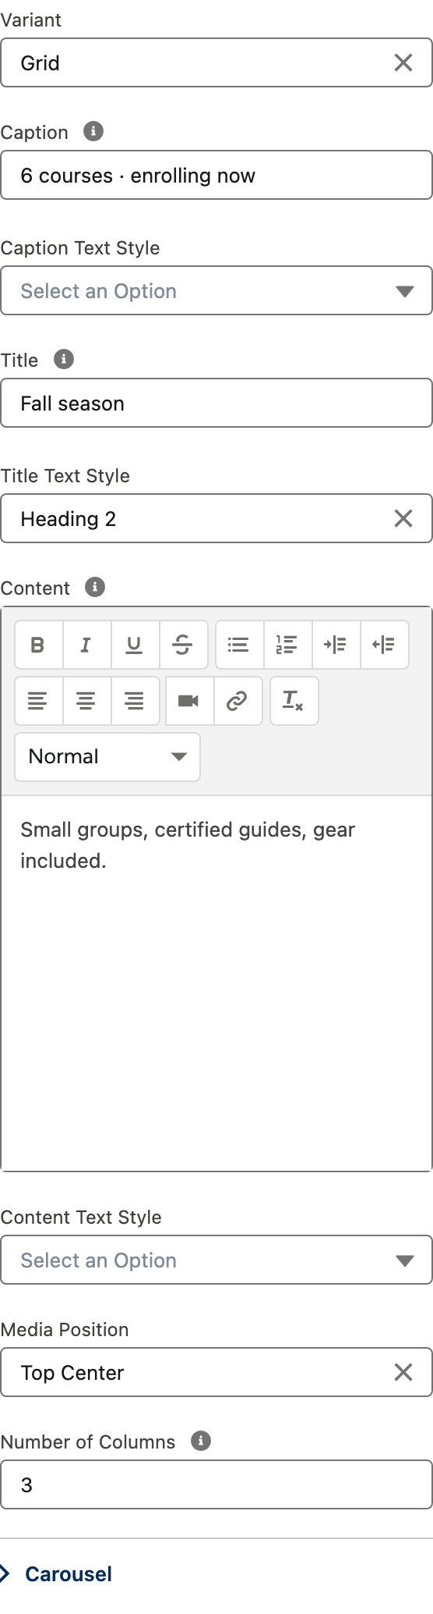433x1614 pixels.
Task: Show info tooltip for Content
Action: [x=95, y=587]
